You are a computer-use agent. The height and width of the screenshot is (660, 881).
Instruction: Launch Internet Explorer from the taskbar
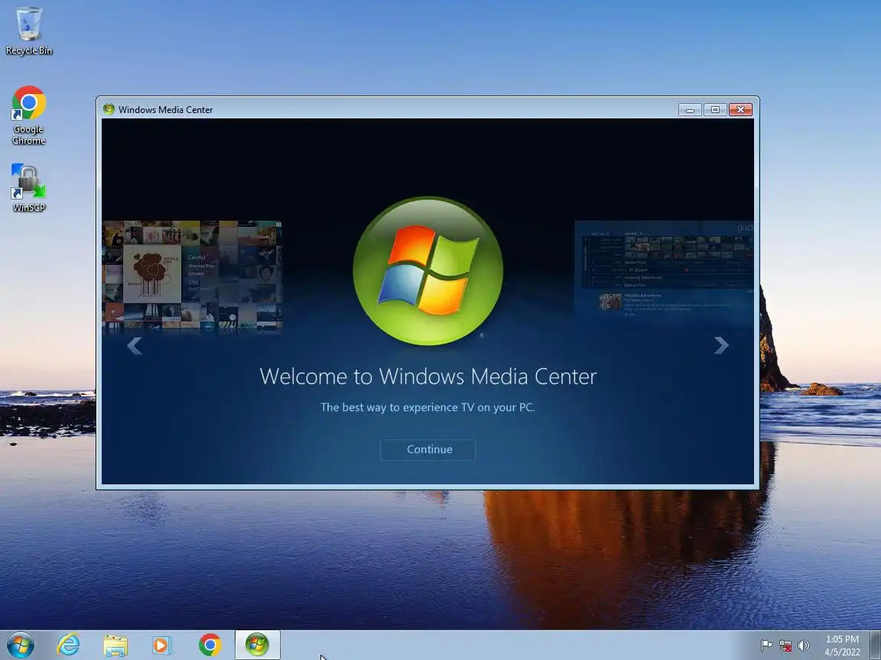(69, 645)
